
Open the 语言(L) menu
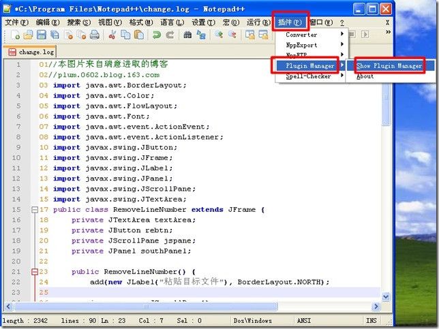[172, 22]
